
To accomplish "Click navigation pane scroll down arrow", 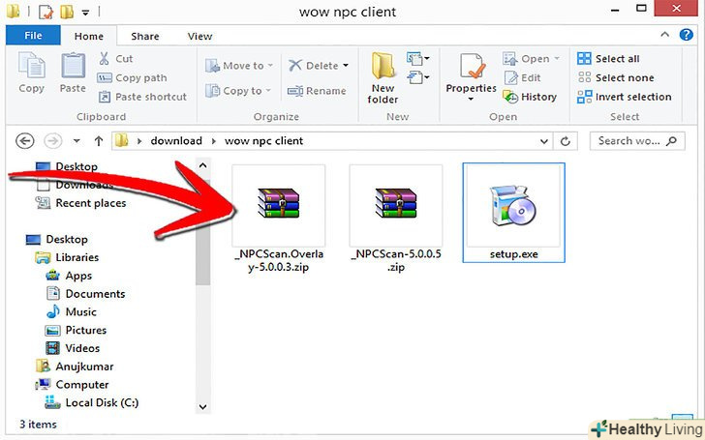I will pos(202,407).
